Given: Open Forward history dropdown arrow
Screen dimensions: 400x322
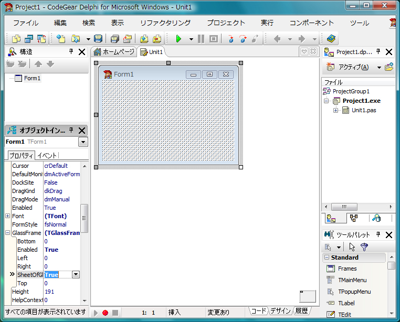Looking at the screenshot, I should (x=314, y=39).
